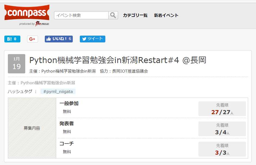Click the 27/27人 capacity box

222,109
